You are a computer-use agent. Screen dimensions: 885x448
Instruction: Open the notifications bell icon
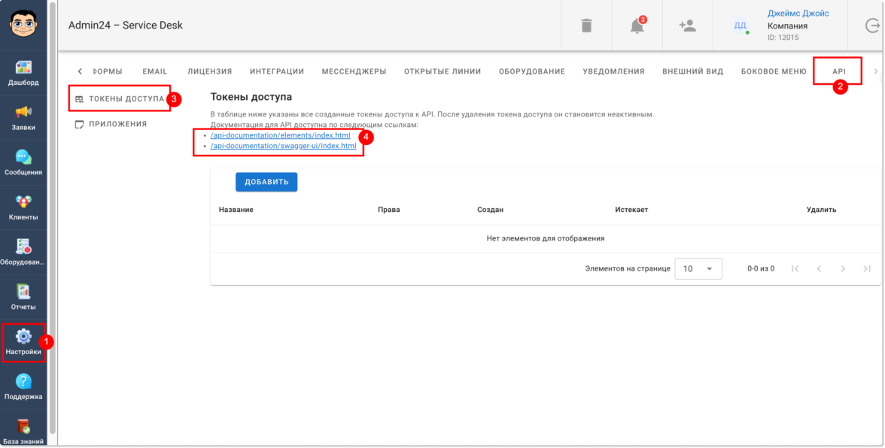click(637, 26)
